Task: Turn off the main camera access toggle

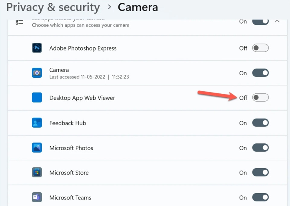Action: [x=260, y=21]
